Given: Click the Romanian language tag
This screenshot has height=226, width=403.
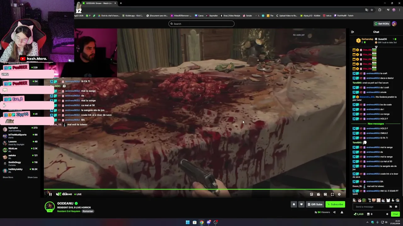Looking at the screenshot, I should click(88, 211).
